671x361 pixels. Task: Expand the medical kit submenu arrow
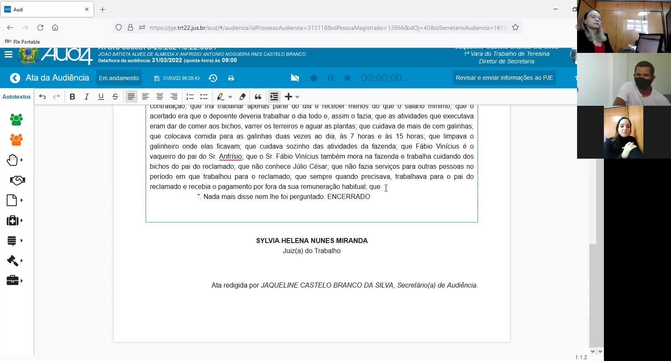(x=22, y=220)
